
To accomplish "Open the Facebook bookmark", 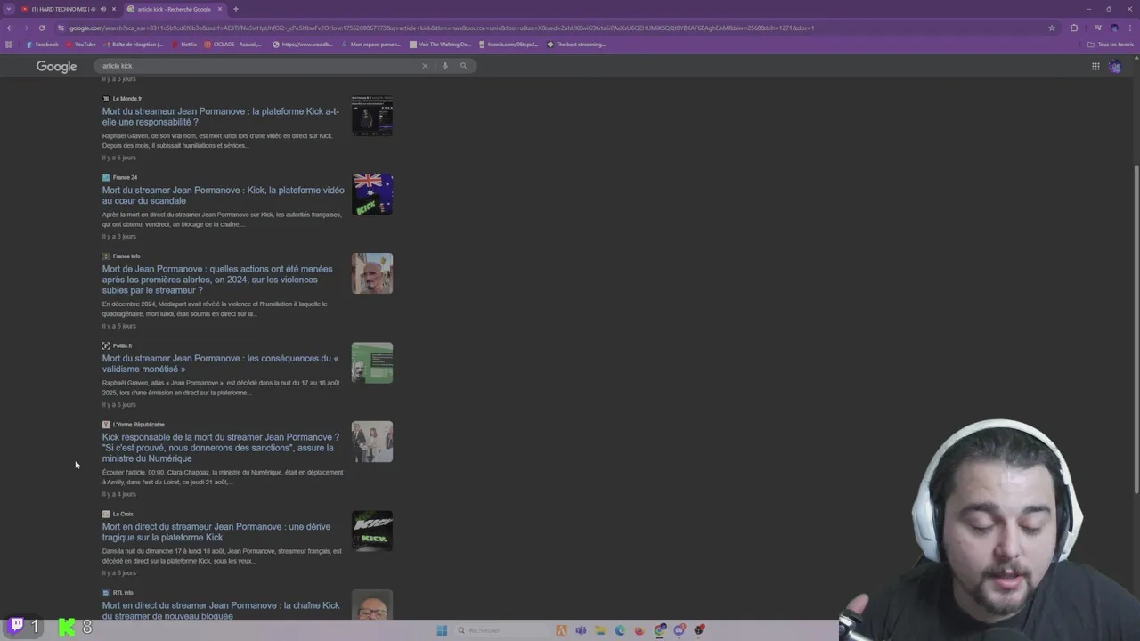I will point(42,45).
